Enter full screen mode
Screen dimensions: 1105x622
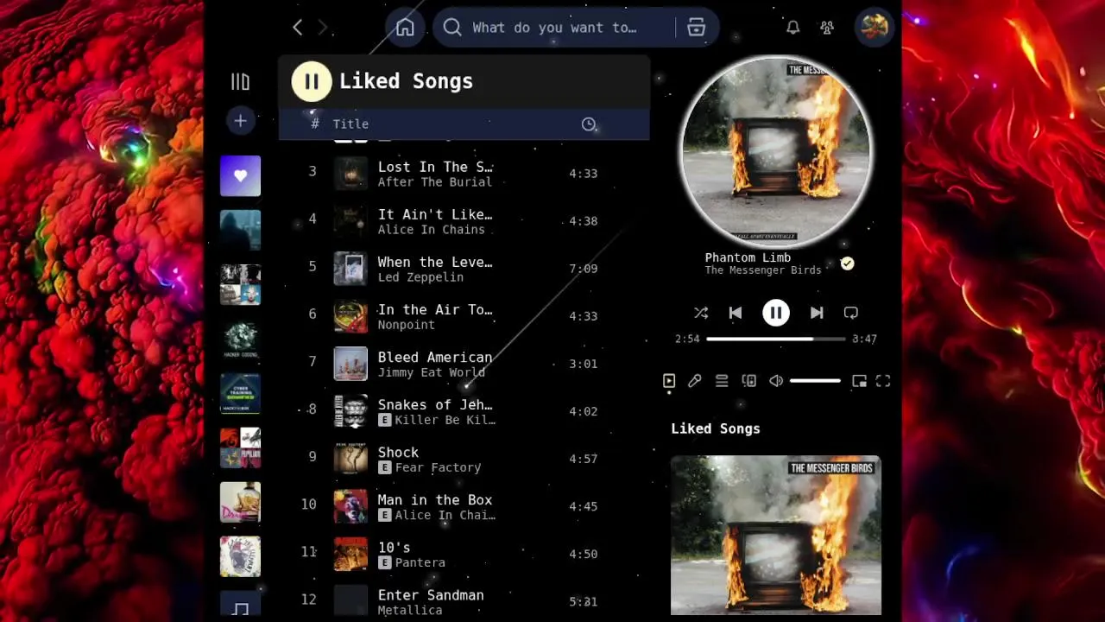click(x=883, y=381)
